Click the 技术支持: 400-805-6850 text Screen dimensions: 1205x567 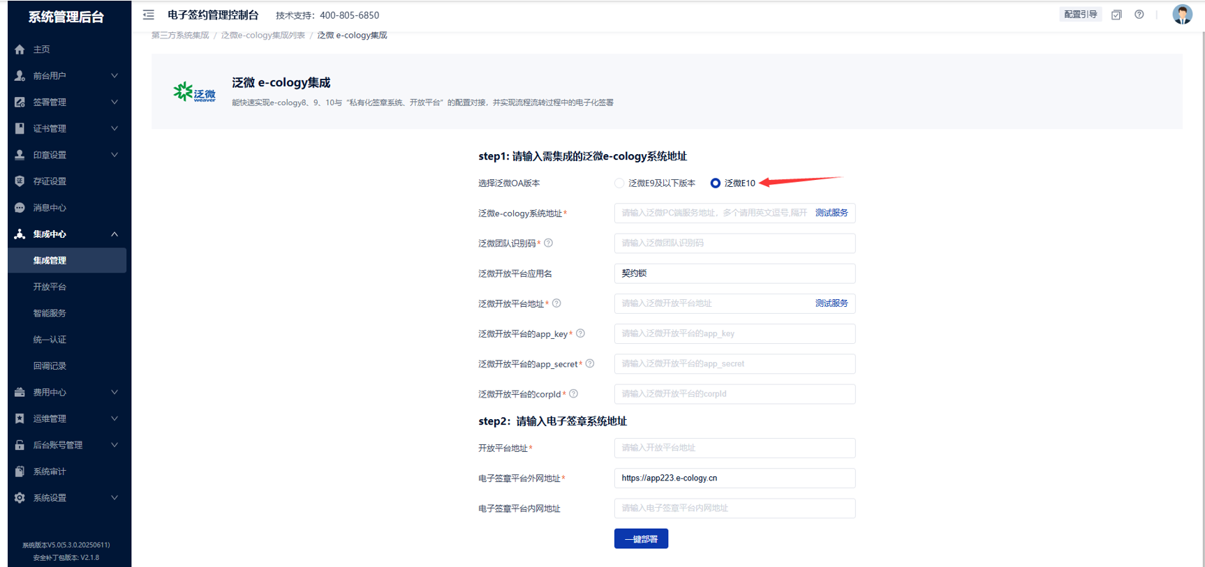(x=327, y=15)
